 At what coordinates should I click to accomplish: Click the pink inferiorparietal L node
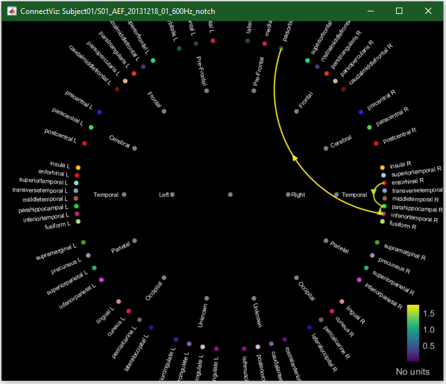[x=101, y=279]
